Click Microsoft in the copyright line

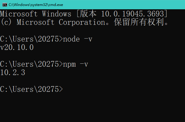[x=35, y=22]
